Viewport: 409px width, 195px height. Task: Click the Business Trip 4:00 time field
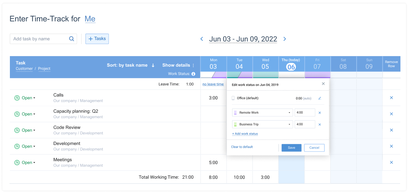click(305, 125)
